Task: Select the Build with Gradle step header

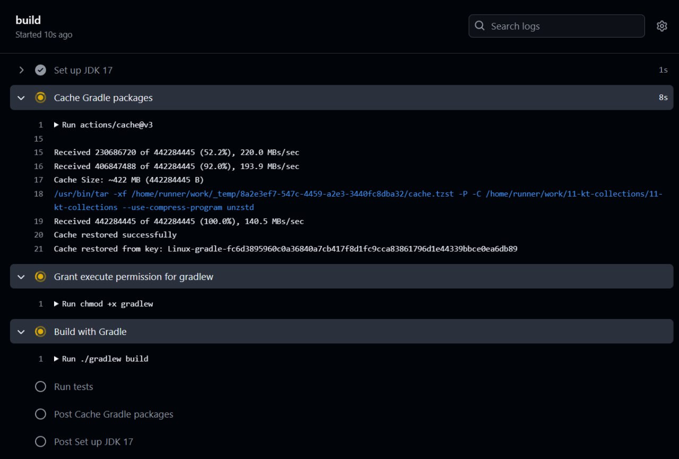Action: [342, 331]
